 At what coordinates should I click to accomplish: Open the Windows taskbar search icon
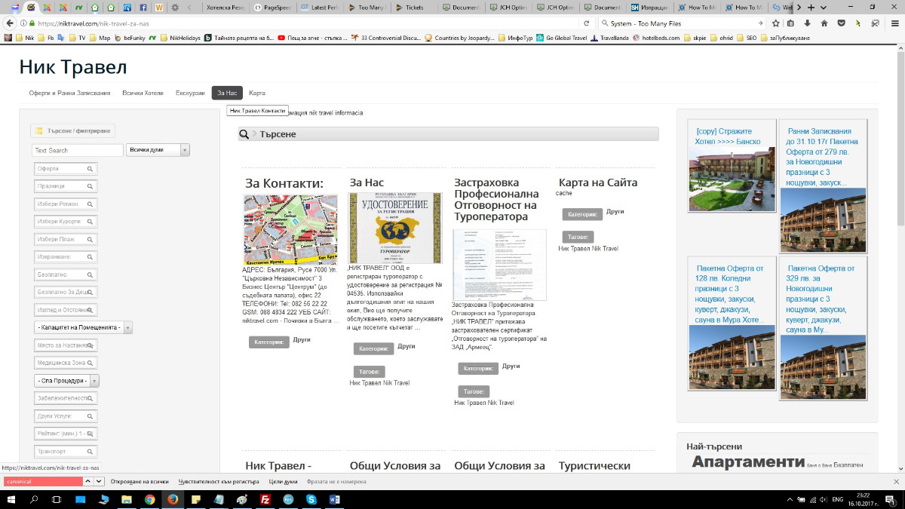point(34,499)
